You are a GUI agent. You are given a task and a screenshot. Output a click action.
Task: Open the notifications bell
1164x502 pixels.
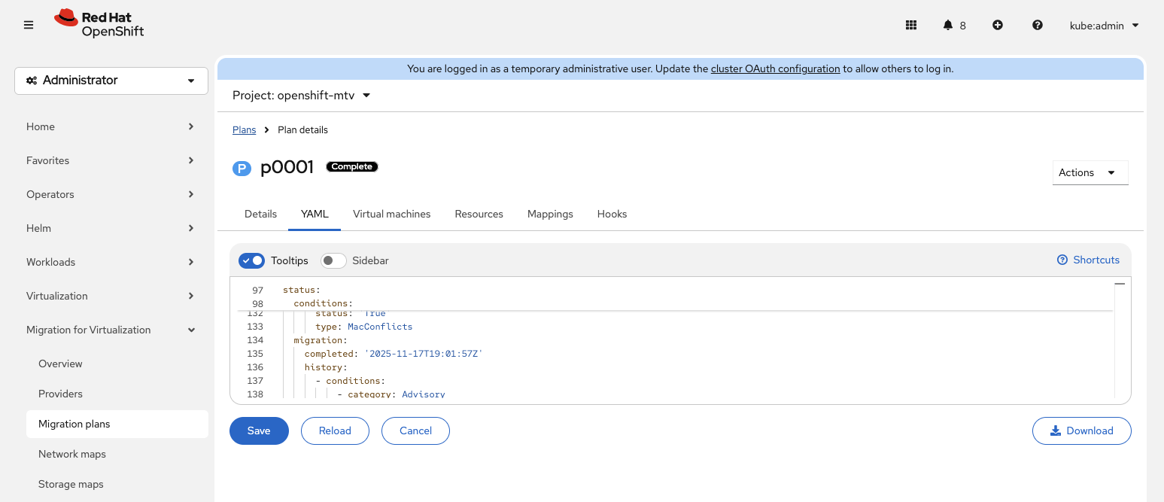[x=948, y=25]
